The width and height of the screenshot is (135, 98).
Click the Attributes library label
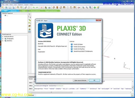[x=9, y=37]
